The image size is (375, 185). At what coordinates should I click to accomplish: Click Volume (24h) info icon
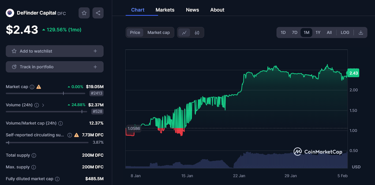coord(37,105)
